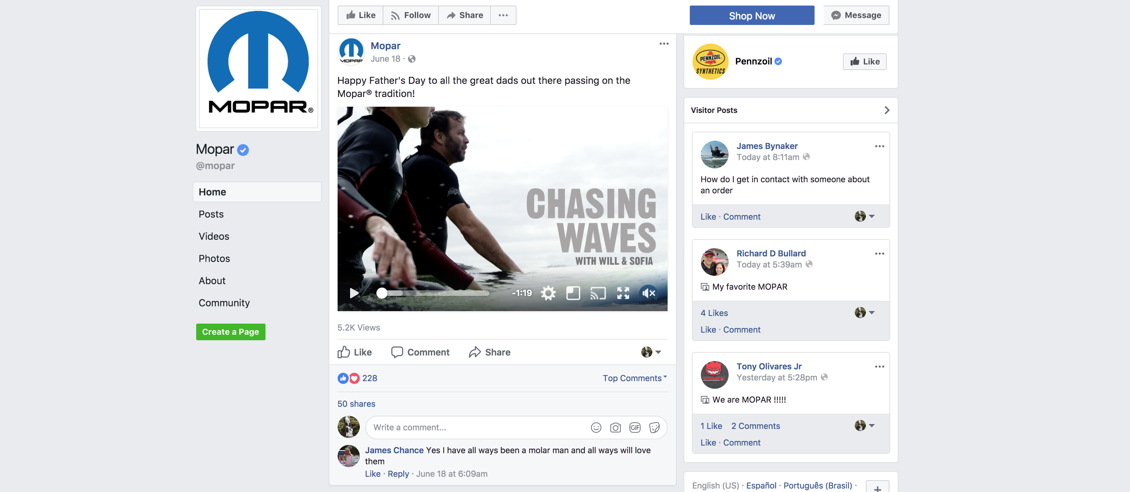Screen dimensions: 1130x492
Task: Go to the Photos section
Action: (214, 259)
